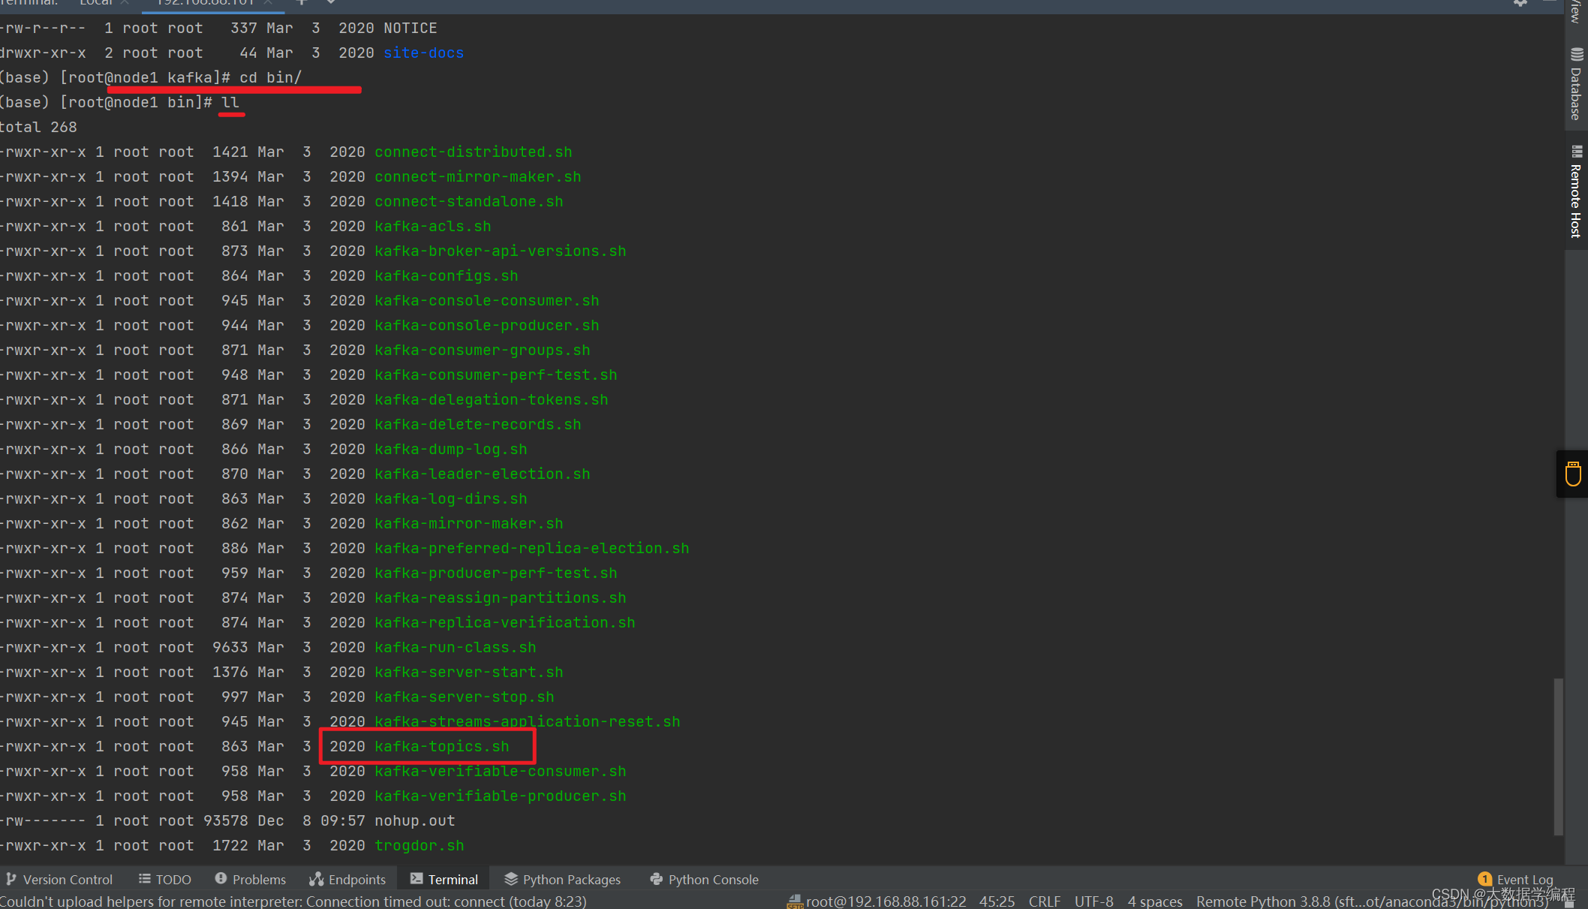Select the Terminal tool window tab
1588x909 pixels.
click(444, 879)
